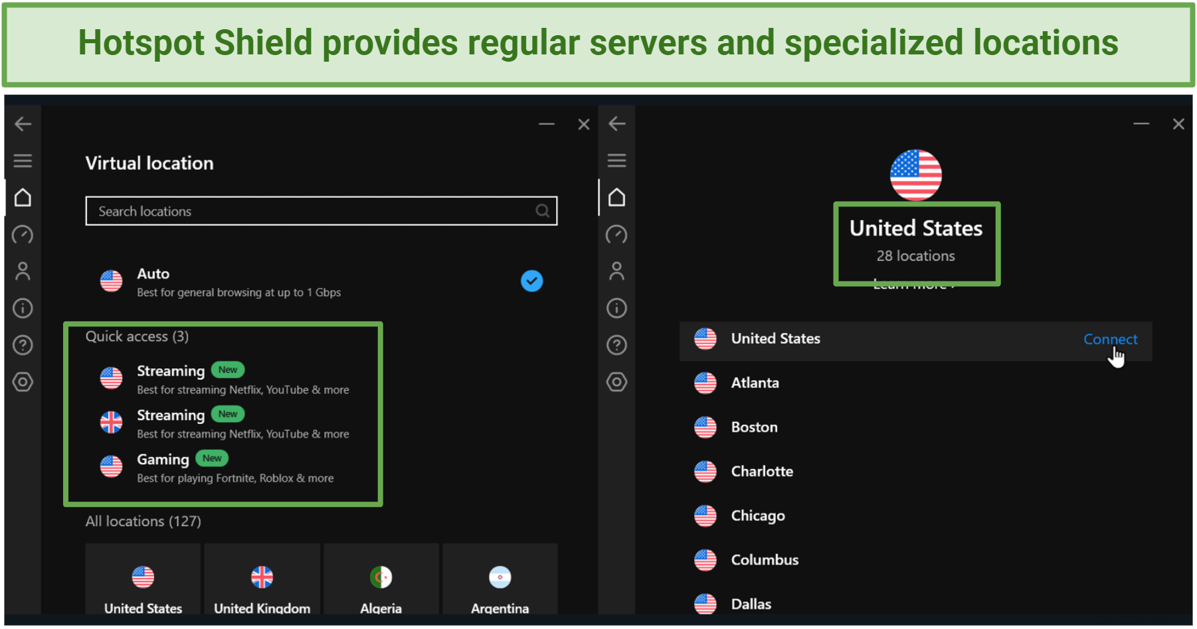The width and height of the screenshot is (1197, 629).
Task: Open the speed test gauge icon in the left window
Action: tap(23, 234)
